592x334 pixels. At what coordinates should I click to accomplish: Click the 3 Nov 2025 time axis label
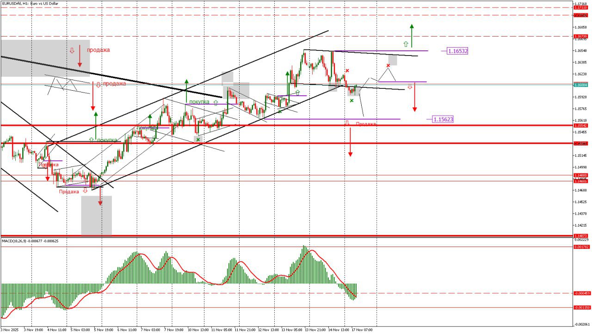[9, 330]
